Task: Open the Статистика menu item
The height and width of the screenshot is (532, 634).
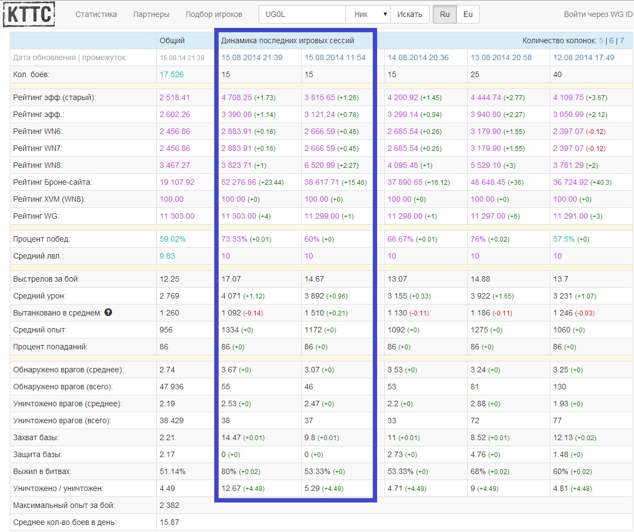Action: pos(96,14)
